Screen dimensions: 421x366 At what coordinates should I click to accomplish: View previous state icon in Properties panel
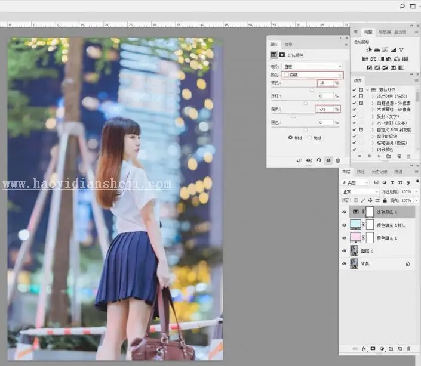click(309, 160)
